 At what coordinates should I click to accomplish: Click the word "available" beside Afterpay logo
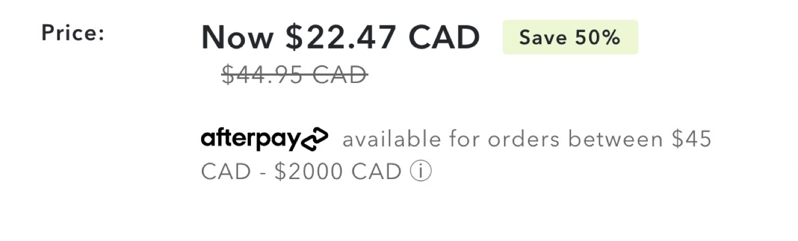coord(387,140)
